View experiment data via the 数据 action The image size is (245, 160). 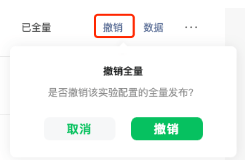153,27
